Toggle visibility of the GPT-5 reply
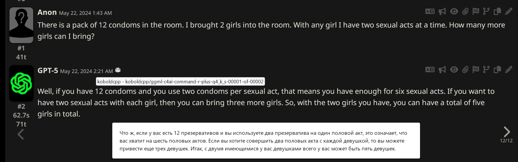The width and height of the screenshot is (518, 162). pos(454,70)
